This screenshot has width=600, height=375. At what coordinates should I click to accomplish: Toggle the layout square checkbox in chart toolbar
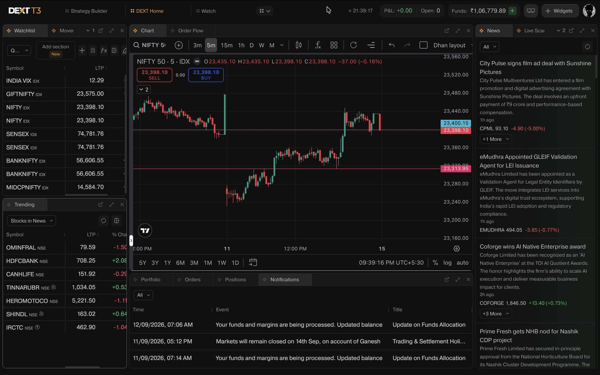pyautogui.click(x=423, y=45)
